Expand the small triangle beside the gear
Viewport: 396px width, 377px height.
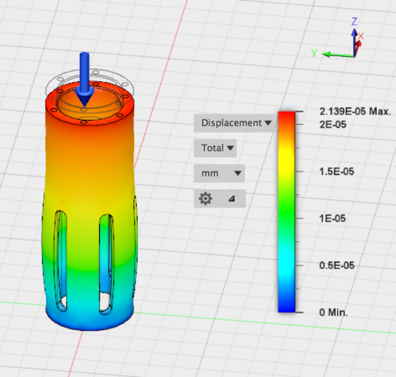231,198
